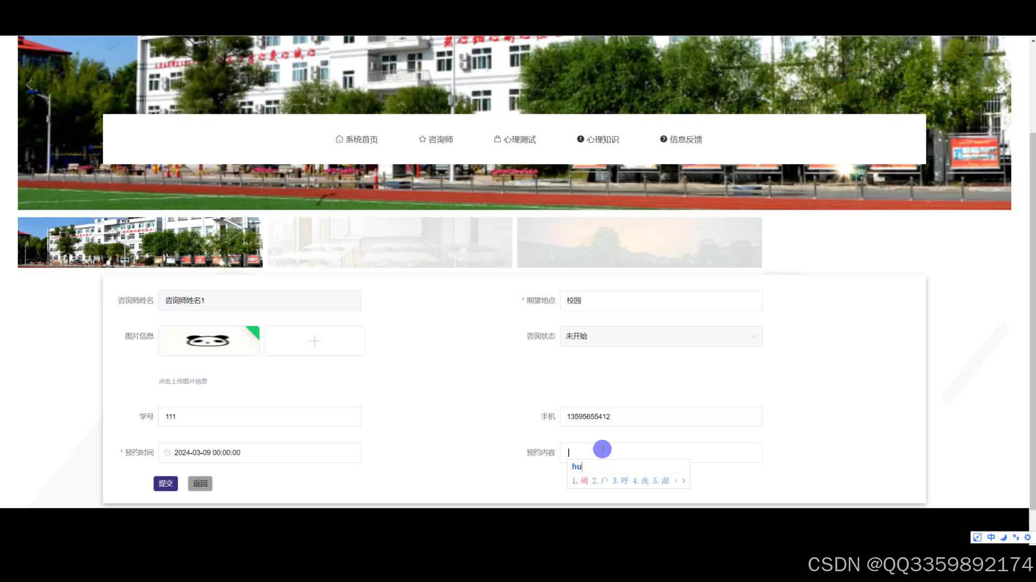Open the 咨询师 menu item
This screenshot has width=1036, height=582.
pyautogui.click(x=435, y=139)
